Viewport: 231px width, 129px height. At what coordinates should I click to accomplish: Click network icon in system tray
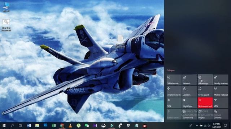click(x=205, y=125)
